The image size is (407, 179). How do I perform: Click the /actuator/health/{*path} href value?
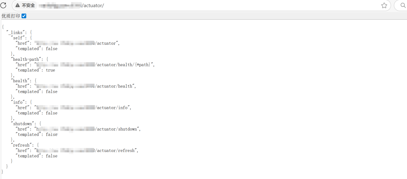click(94, 65)
